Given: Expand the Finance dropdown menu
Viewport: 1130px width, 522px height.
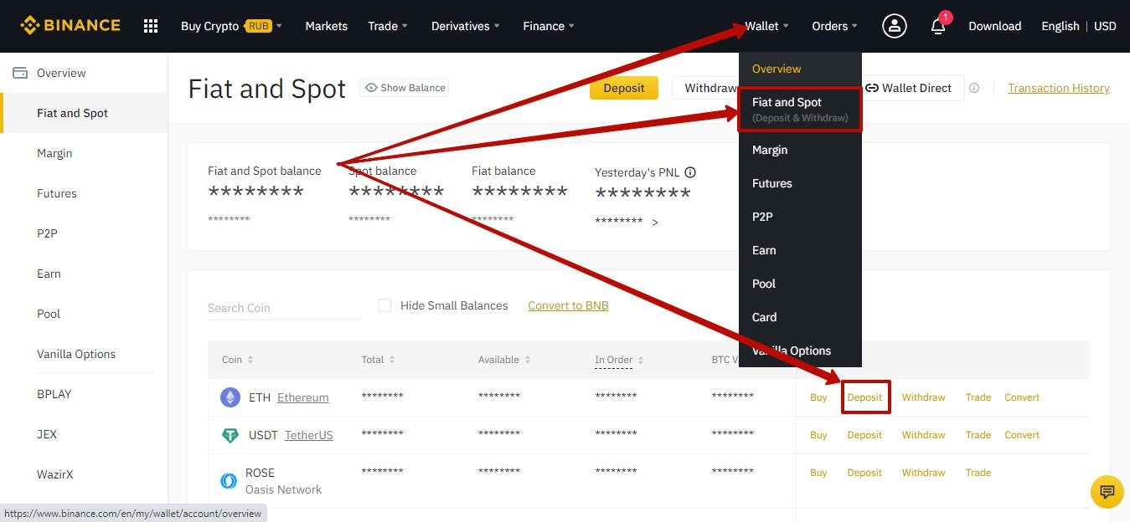Looking at the screenshot, I should coord(549,26).
